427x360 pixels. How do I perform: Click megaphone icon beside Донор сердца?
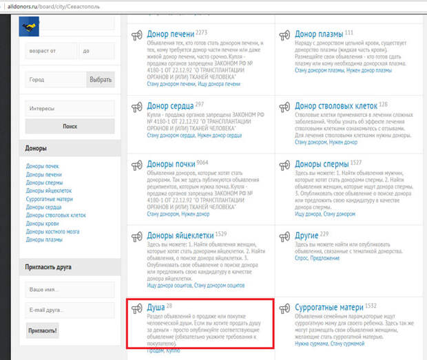[x=137, y=107]
